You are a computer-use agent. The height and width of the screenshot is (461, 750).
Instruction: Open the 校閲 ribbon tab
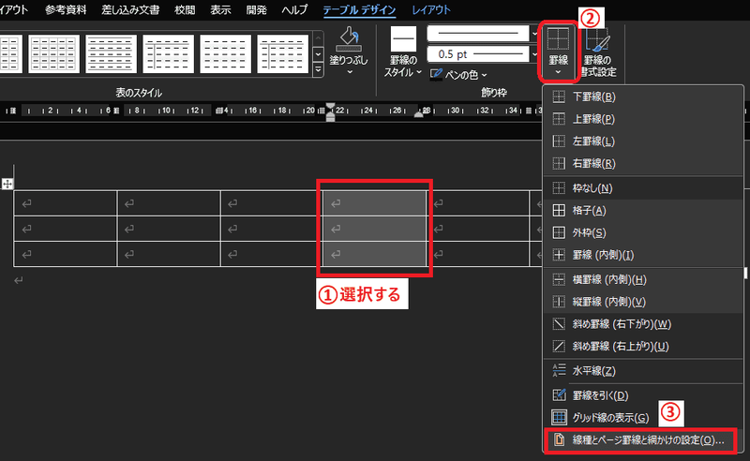point(185,10)
